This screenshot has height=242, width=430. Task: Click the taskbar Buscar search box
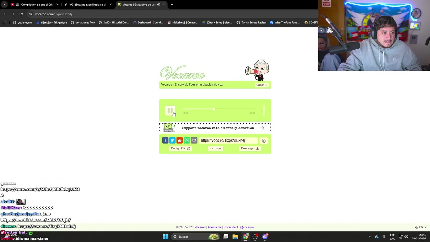click(x=196, y=237)
